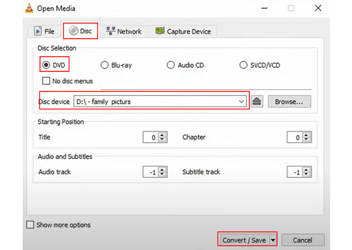Screen dimensions: 352x250
Task: Switch to the File tab
Action: point(45,31)
